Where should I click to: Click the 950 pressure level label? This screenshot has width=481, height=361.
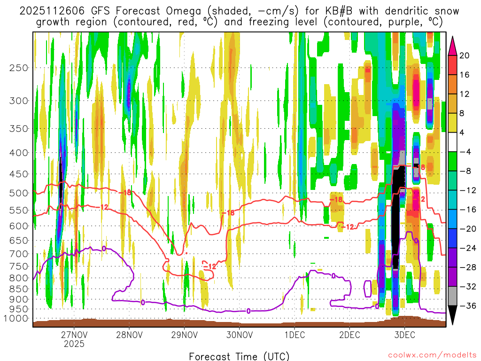point(19,309)
